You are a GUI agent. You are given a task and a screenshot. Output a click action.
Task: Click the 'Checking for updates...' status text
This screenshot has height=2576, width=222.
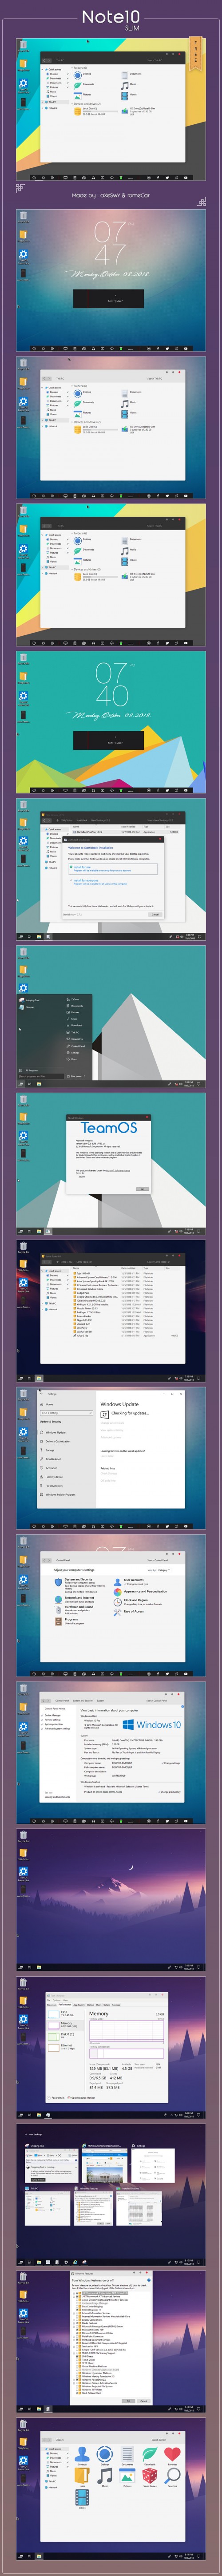(x=130, y=1413)
